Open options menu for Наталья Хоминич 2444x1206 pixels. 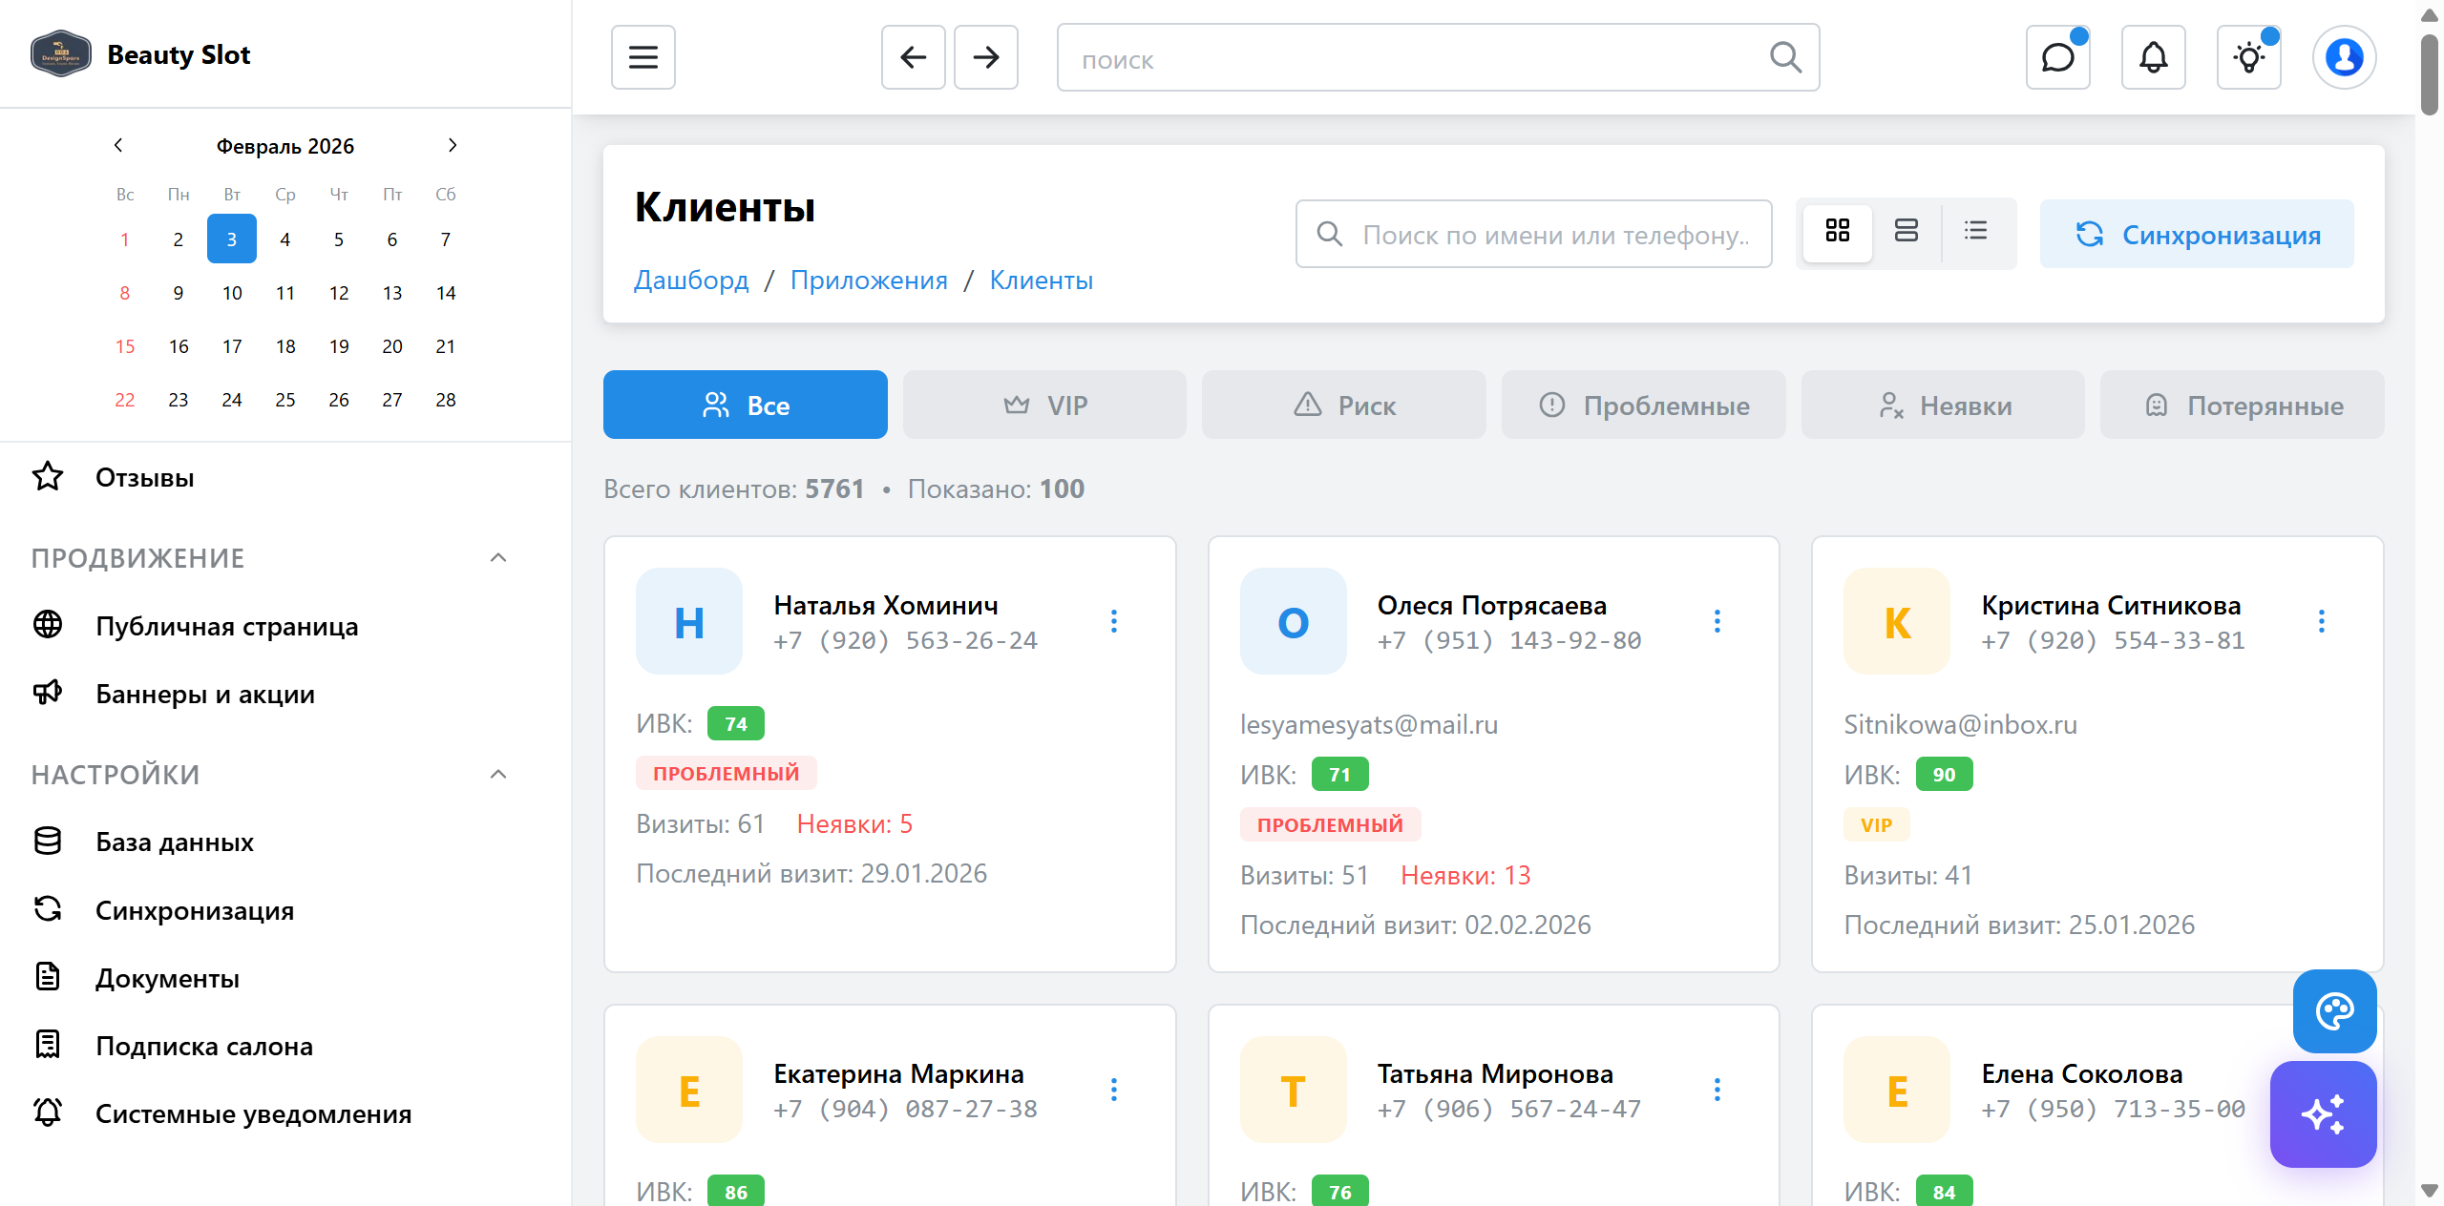click(1113, 621)
